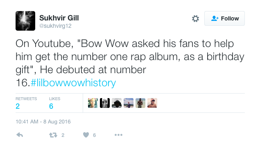Click the retweet count number beside retweet icon
The height and width of the screenshot is (150, 260).
pyautogui.click(x=63, y=135)
